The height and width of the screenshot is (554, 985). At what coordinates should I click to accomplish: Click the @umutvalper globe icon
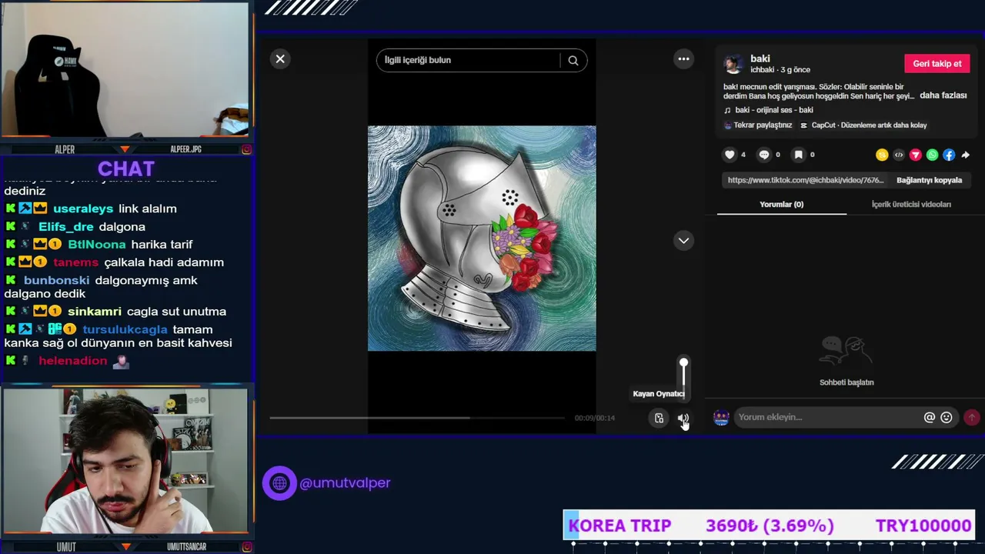[279, 483]
